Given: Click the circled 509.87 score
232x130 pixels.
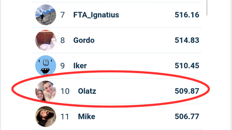Looking at the screenshot, I should pyautogui.click(x=187, y=91).
